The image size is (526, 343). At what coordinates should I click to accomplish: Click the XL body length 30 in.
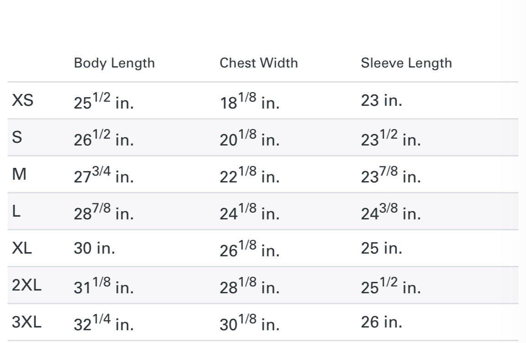94,248
